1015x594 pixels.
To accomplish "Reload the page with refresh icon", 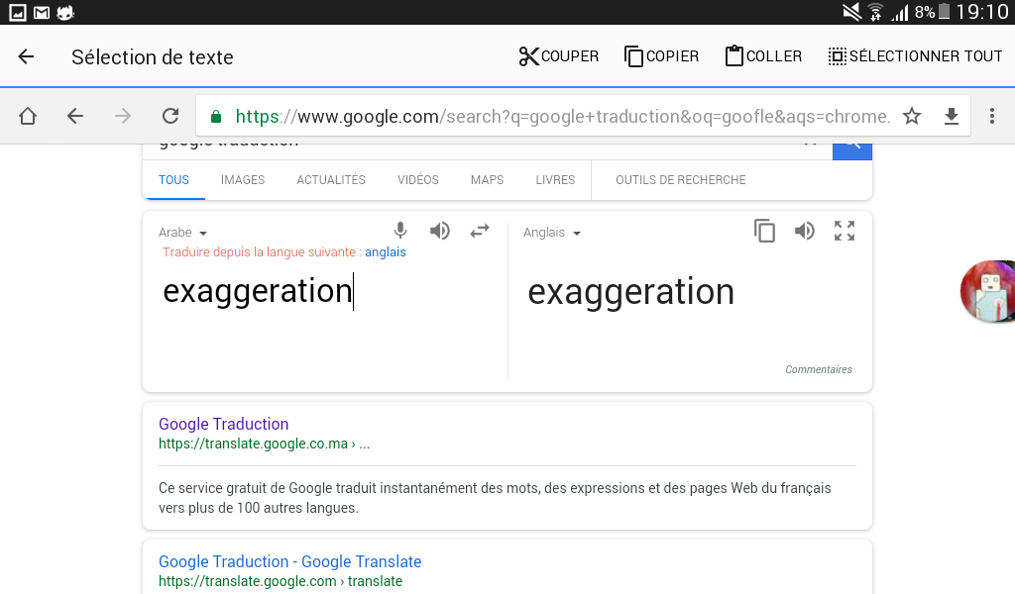I will click(170, 117).
